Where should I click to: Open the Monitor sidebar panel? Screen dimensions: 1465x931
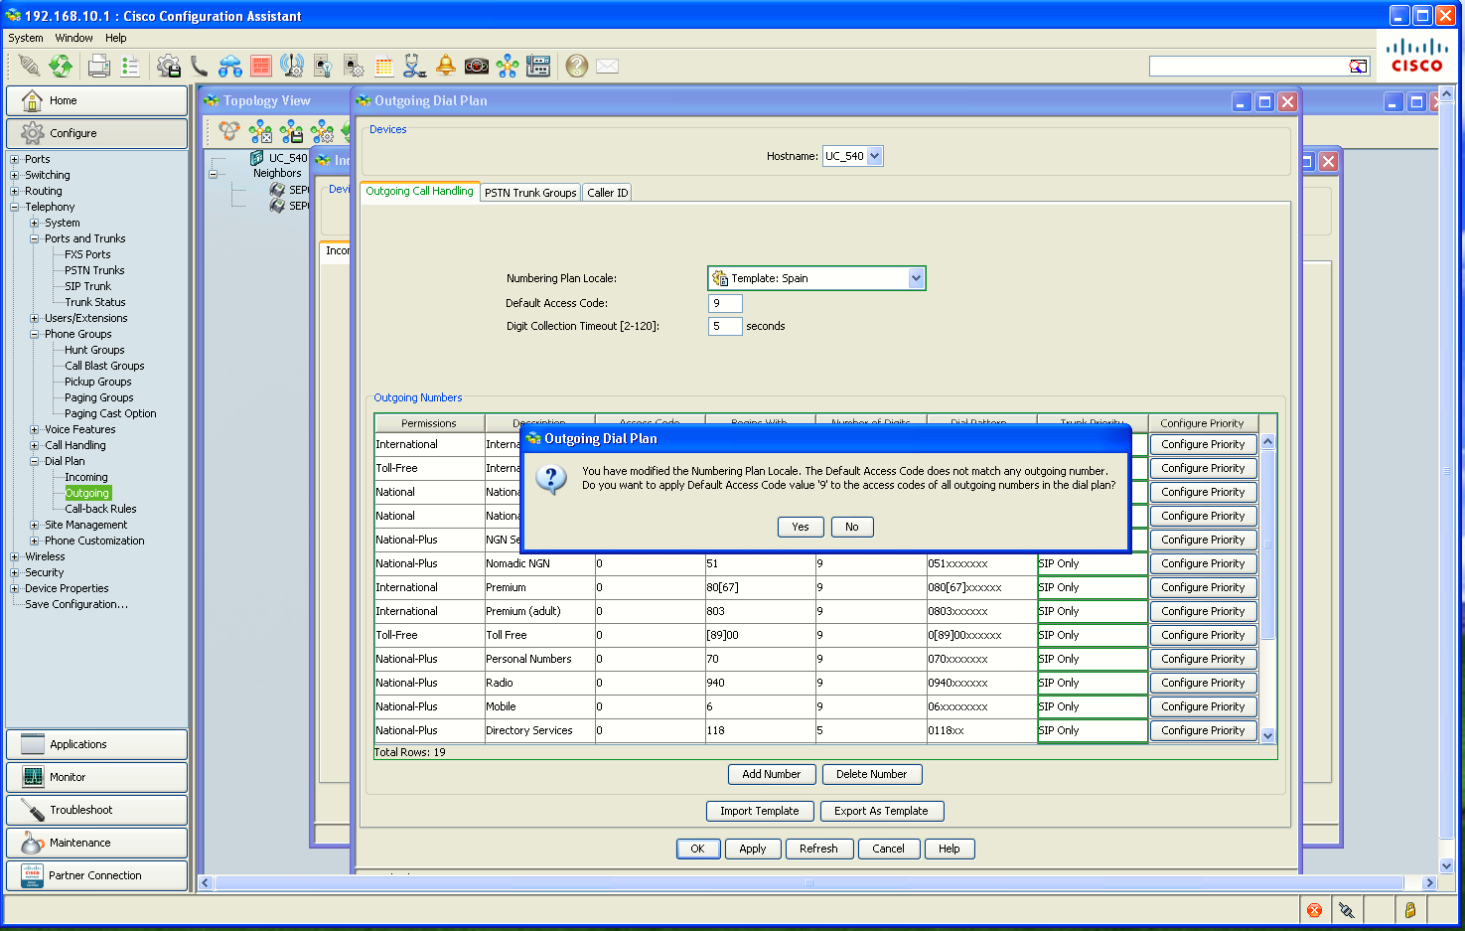(96, 777)
